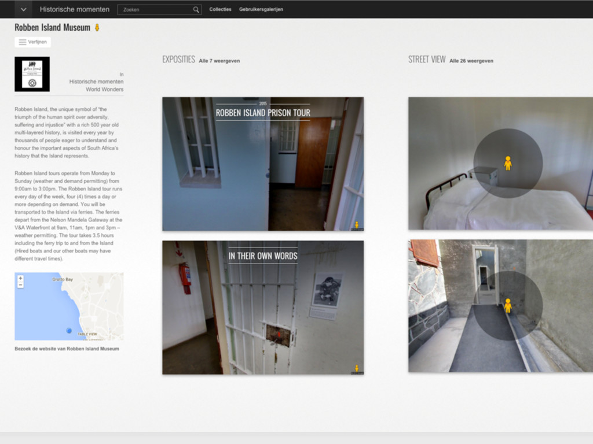Click the magnifier search icon
Image resolution: width=593 pixels, height=444 pixels.
pyautogui.click(x=196, y=10)
